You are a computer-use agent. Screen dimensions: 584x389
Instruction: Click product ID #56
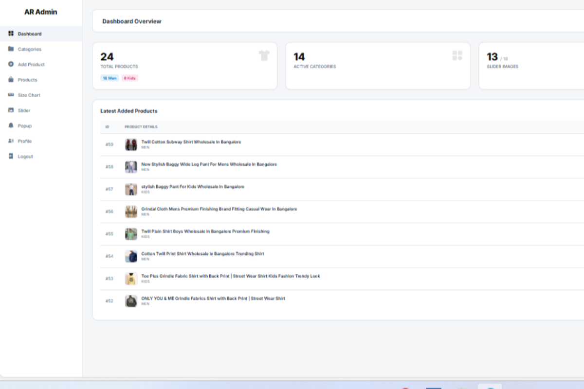click(x=109, y=212)
